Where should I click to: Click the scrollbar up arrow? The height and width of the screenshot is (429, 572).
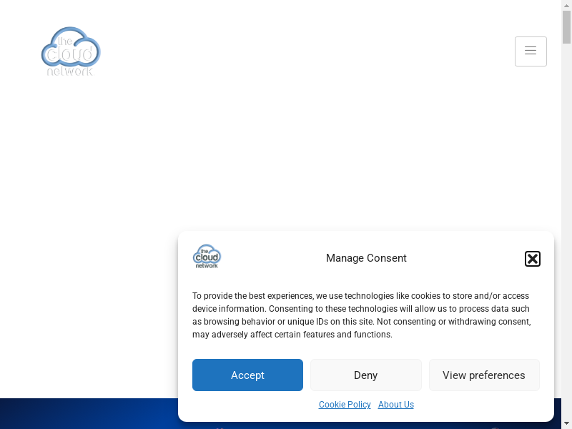[x=566, y=5]
